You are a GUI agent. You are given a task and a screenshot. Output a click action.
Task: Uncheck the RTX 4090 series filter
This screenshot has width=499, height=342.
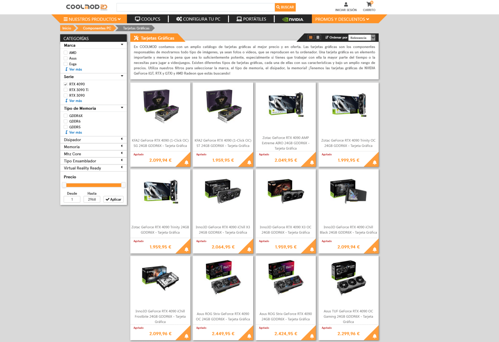pos(66,84)
